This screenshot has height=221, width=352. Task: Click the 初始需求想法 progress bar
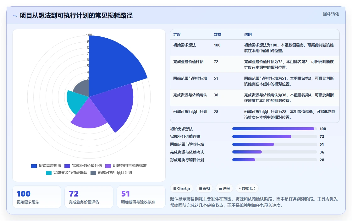click(x=275, y=129)
